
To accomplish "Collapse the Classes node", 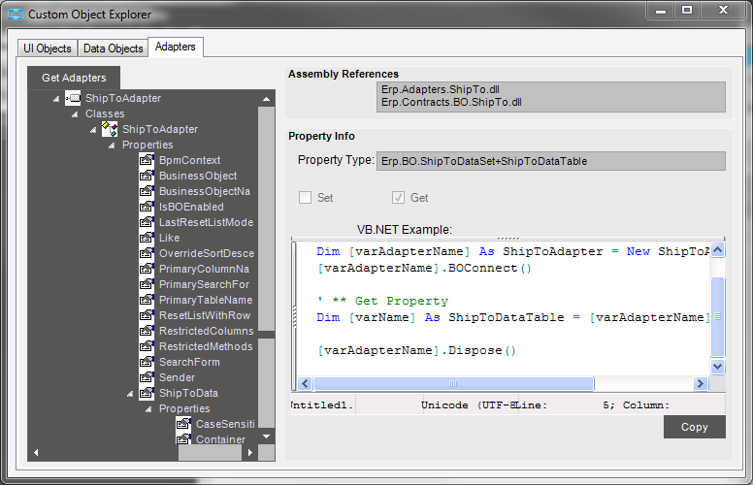I will [75, 114].
